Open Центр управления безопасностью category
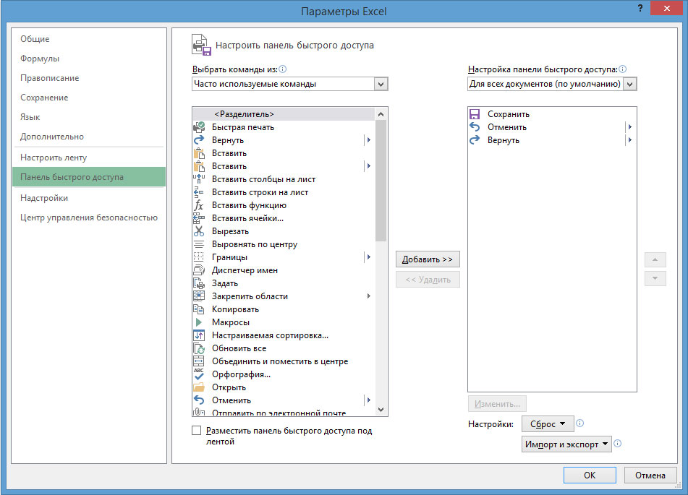Image resolution: width=688 pixels, height=495 pixels. click(x=89, y=218)
